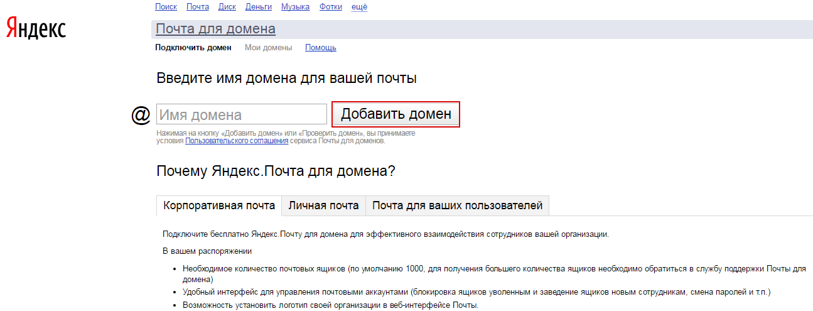Open Музыка service link
The height and width of the screenshot is (311, 813).
pyautogui.click(x=296, y=7)
